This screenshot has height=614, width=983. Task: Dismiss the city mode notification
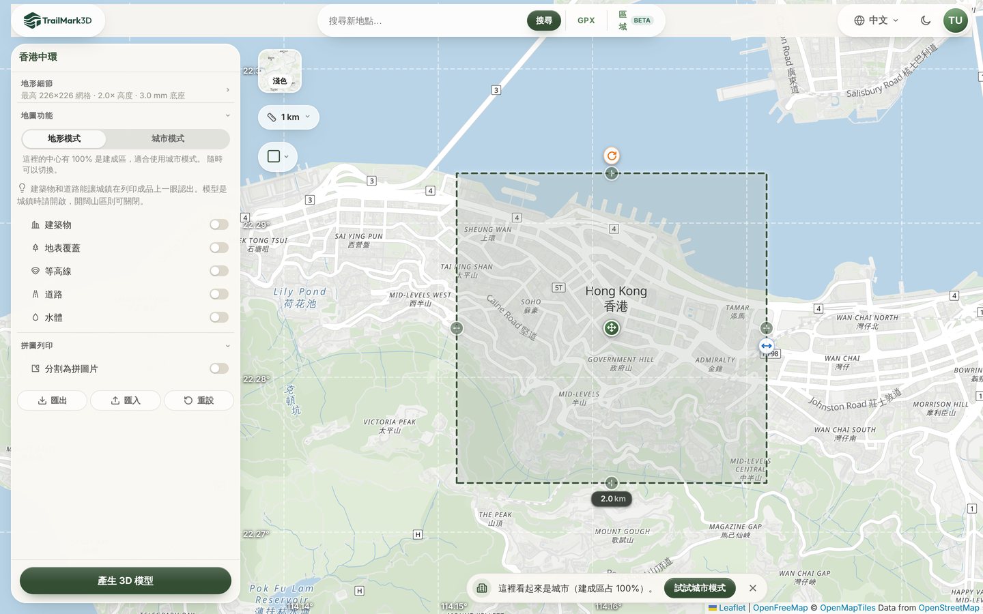pos(753,588)
